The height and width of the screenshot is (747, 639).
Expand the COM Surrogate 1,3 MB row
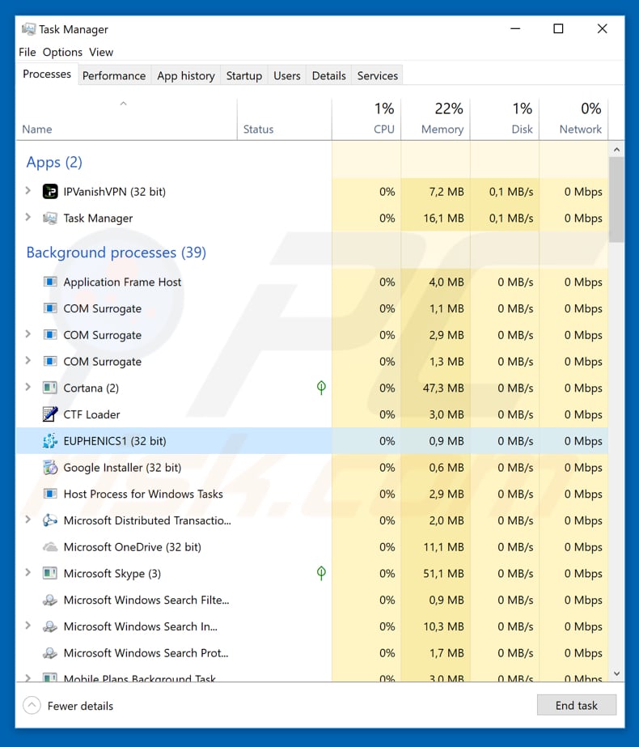click(x=28, y=361)
